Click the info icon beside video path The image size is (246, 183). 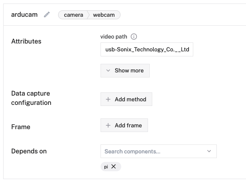(134, 37)
